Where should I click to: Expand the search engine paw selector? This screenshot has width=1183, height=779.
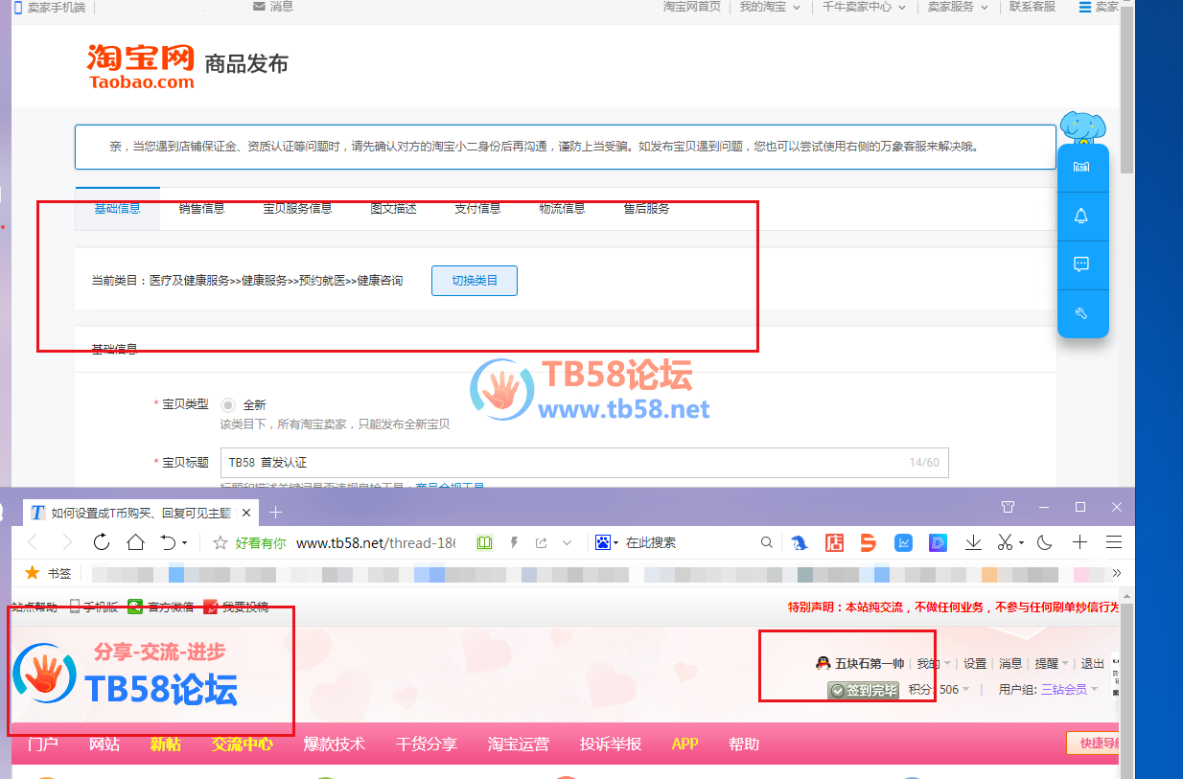(607, 542)
